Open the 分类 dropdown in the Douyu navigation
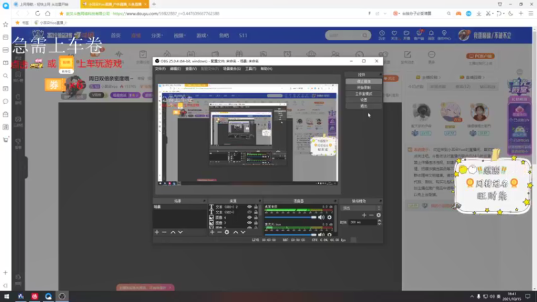The width and height of the screenshot is (537, 302). click(157, 36)
